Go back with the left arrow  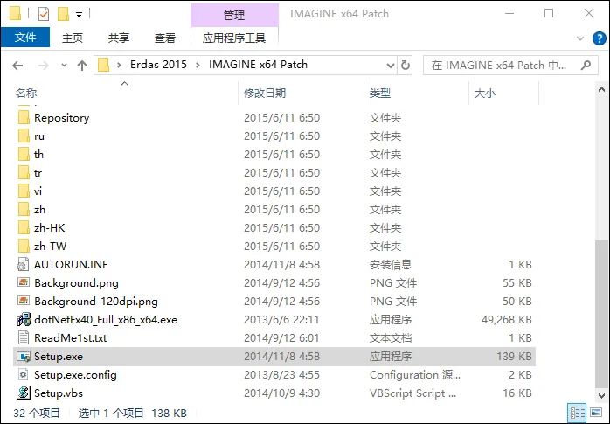[17, 66]
